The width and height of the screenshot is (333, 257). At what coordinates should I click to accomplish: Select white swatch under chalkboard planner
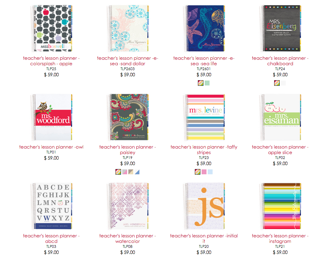pyautogui.click(x=283, y=83)
